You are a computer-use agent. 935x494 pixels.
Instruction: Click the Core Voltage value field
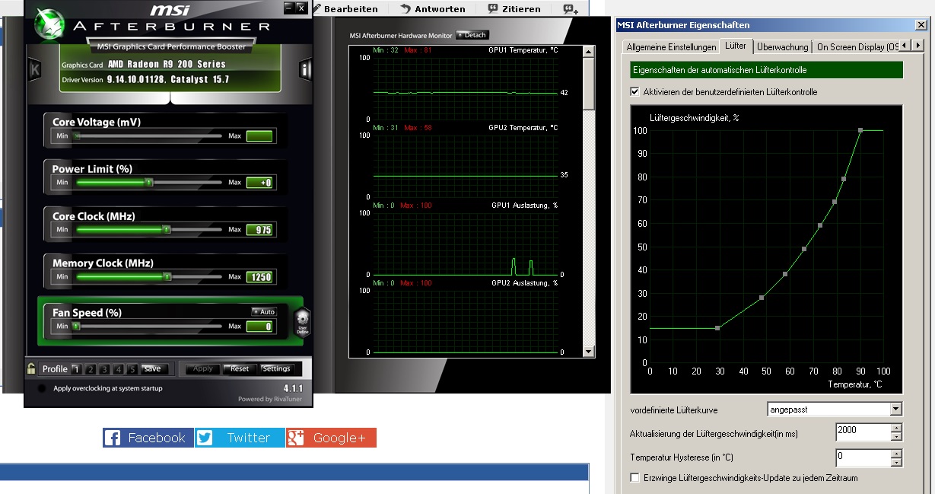coord(259,136)
